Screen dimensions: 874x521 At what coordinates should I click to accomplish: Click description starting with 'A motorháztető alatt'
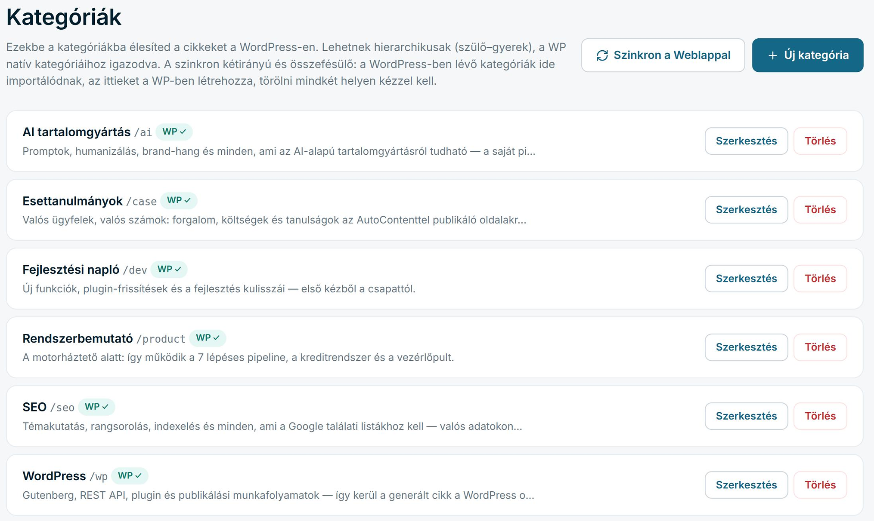pyautogui.click(x=238, y=358)
